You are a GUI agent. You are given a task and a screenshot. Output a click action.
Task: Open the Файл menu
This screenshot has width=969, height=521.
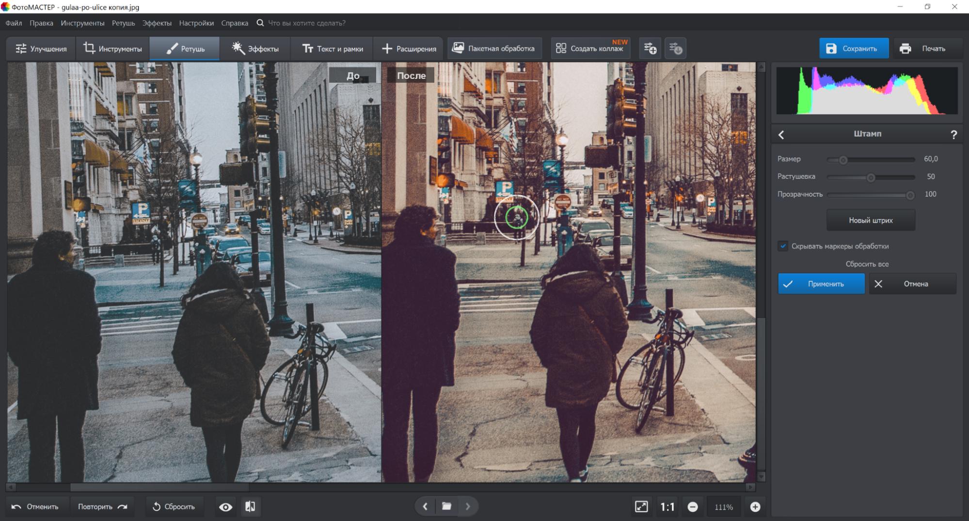[x=14, y=23]
